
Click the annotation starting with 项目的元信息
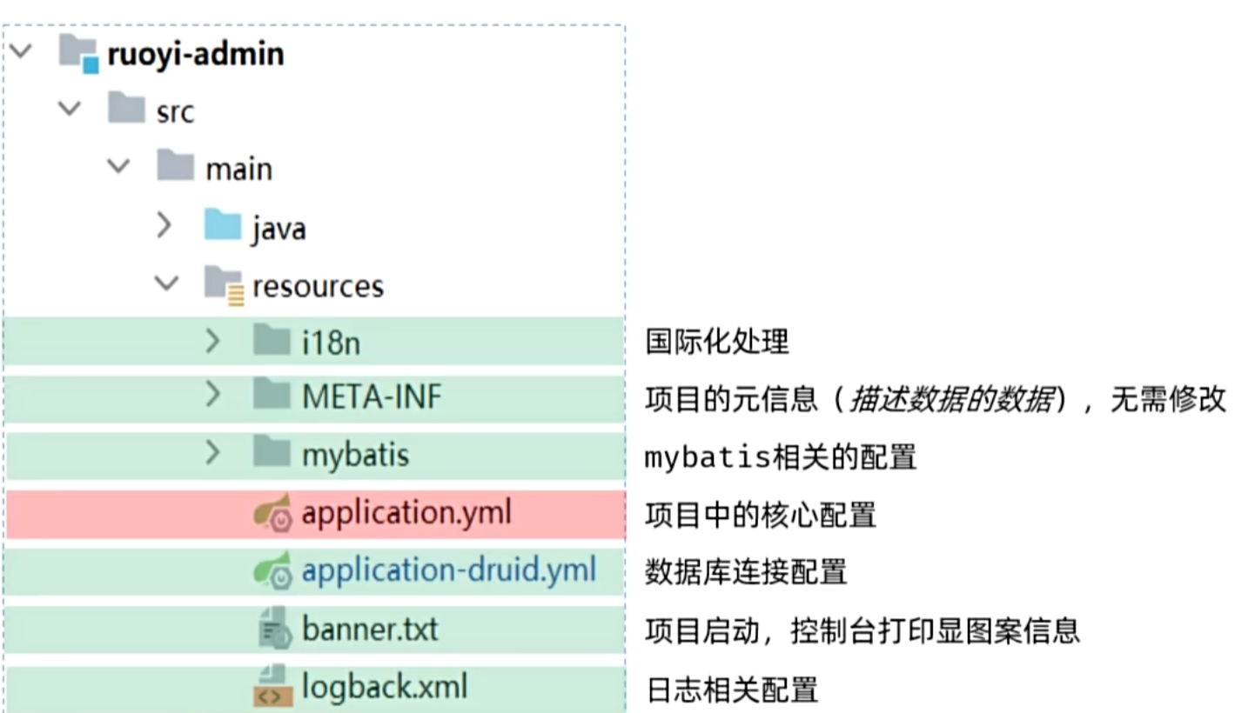[936, 399]
